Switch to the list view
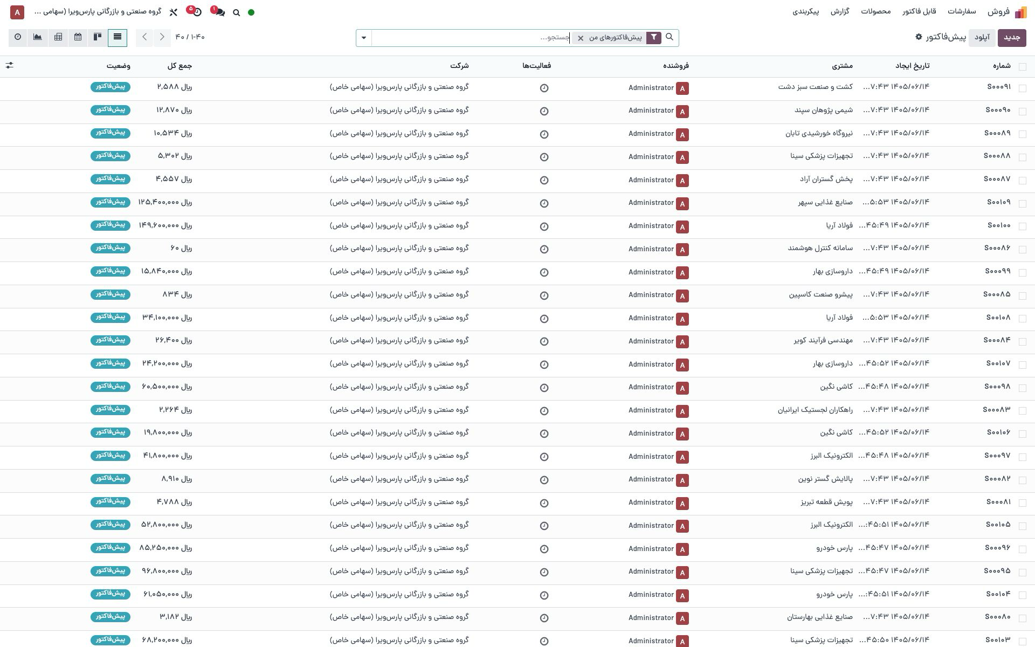 118,37
